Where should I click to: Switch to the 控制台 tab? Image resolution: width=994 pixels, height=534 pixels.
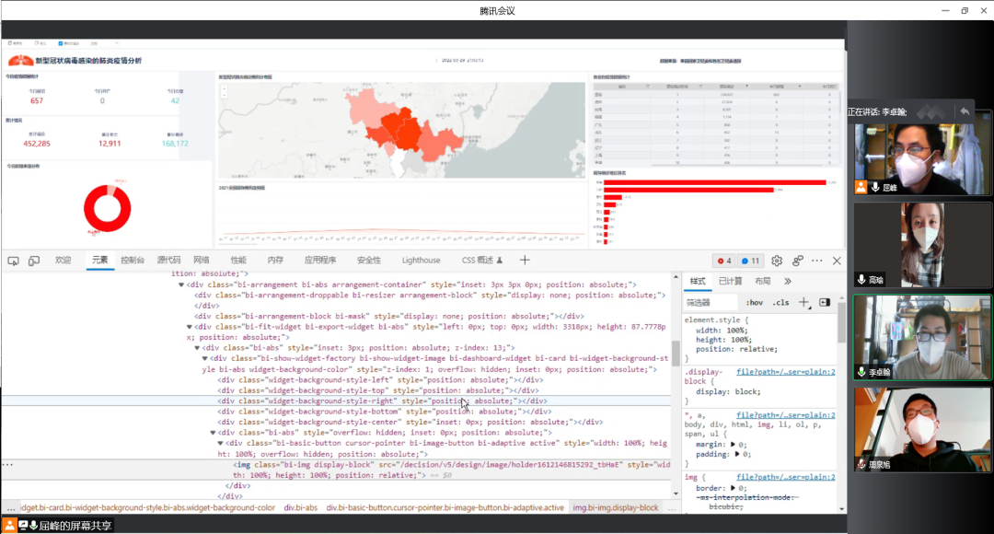[132, 261]
